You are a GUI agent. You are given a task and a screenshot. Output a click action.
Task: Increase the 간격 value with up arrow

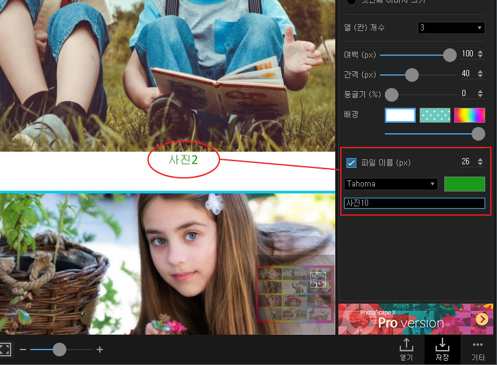480,71
